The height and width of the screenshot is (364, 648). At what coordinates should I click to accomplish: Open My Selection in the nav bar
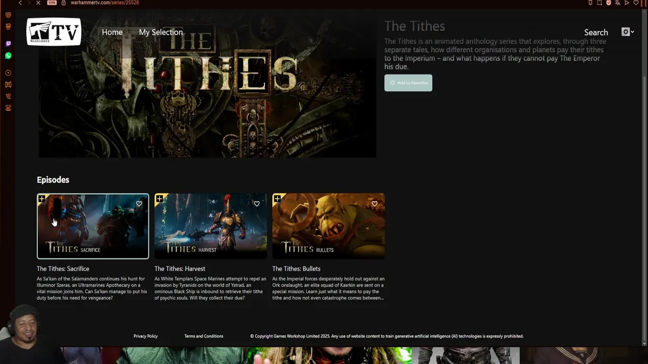coord(160,32)
